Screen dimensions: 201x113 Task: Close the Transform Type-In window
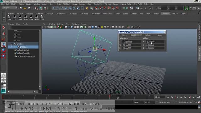(165, 32)
